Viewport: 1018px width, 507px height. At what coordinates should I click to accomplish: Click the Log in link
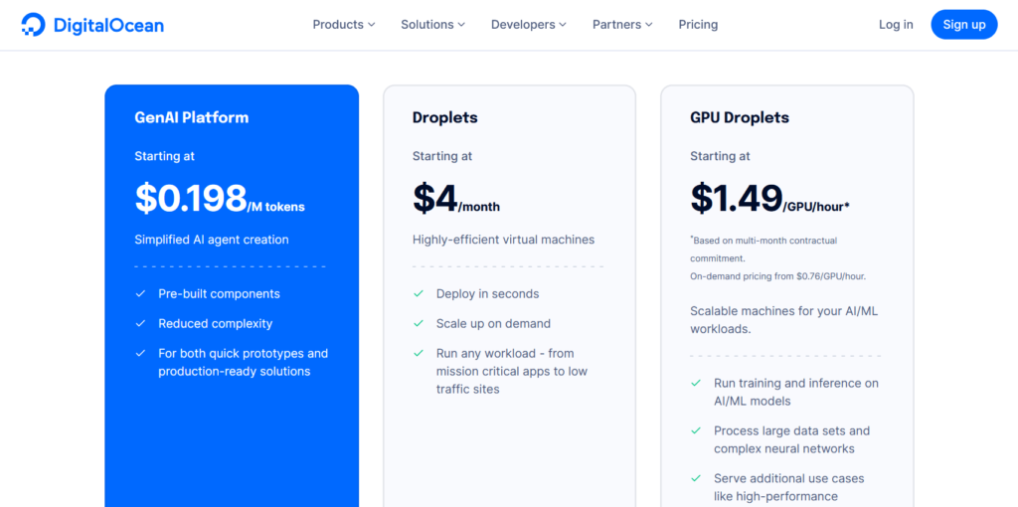click(896, 25)
